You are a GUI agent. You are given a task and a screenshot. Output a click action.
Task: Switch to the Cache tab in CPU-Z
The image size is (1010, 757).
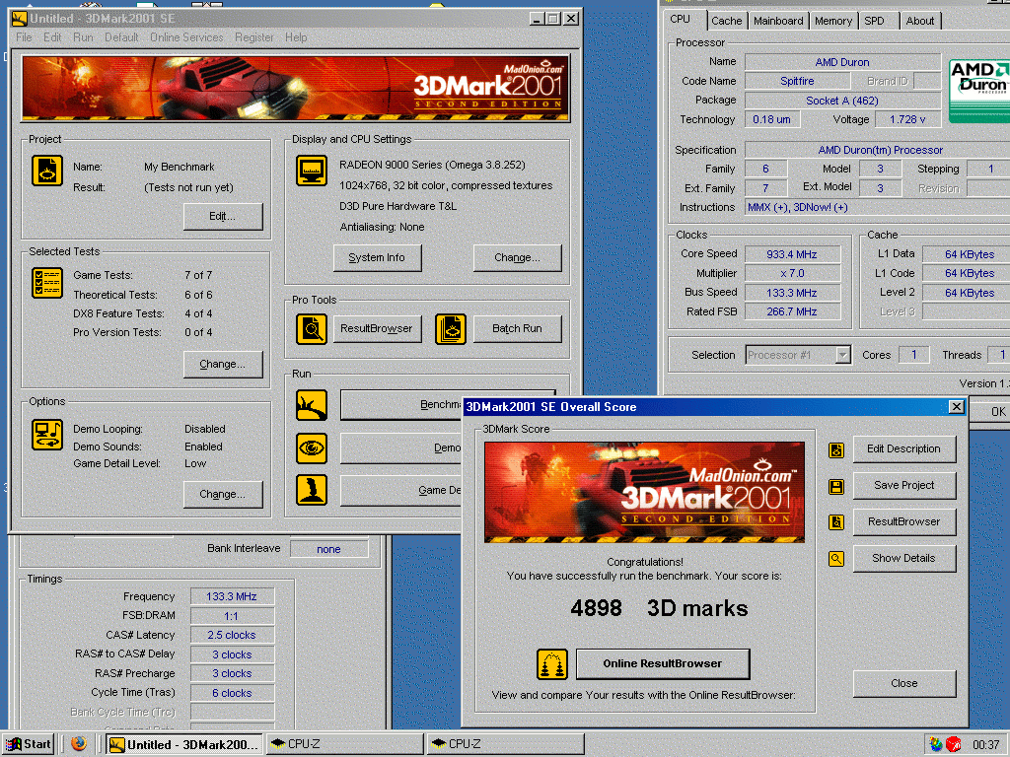727,21
